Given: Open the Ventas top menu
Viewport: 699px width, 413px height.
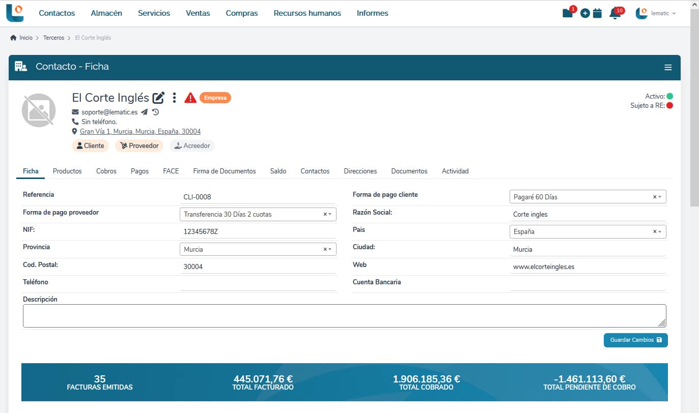Looking at the screenshot, I should pos(198,13).
